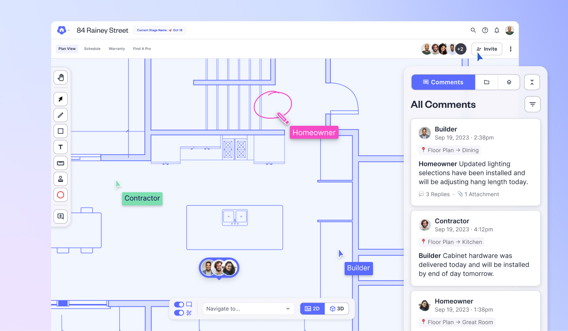The width and height of the screenshot is (568, 331).
Task: Click the blue Builder cursor label
Action: coord(358,268)
